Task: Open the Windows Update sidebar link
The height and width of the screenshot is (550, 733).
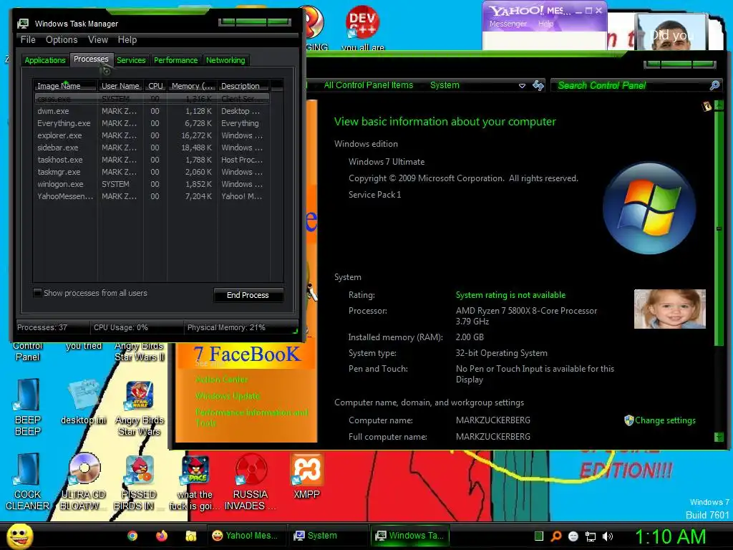Action: point(228,396)
